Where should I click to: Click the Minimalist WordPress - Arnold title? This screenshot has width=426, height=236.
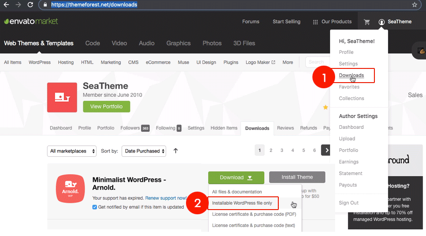pyautogui.click(x=129, y=184)
